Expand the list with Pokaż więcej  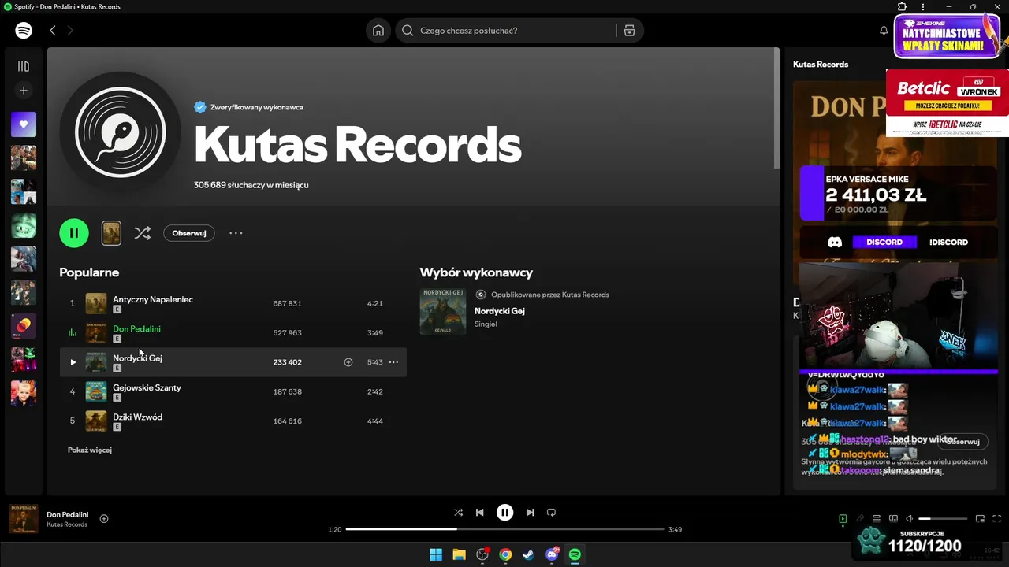tap(90, 450)
